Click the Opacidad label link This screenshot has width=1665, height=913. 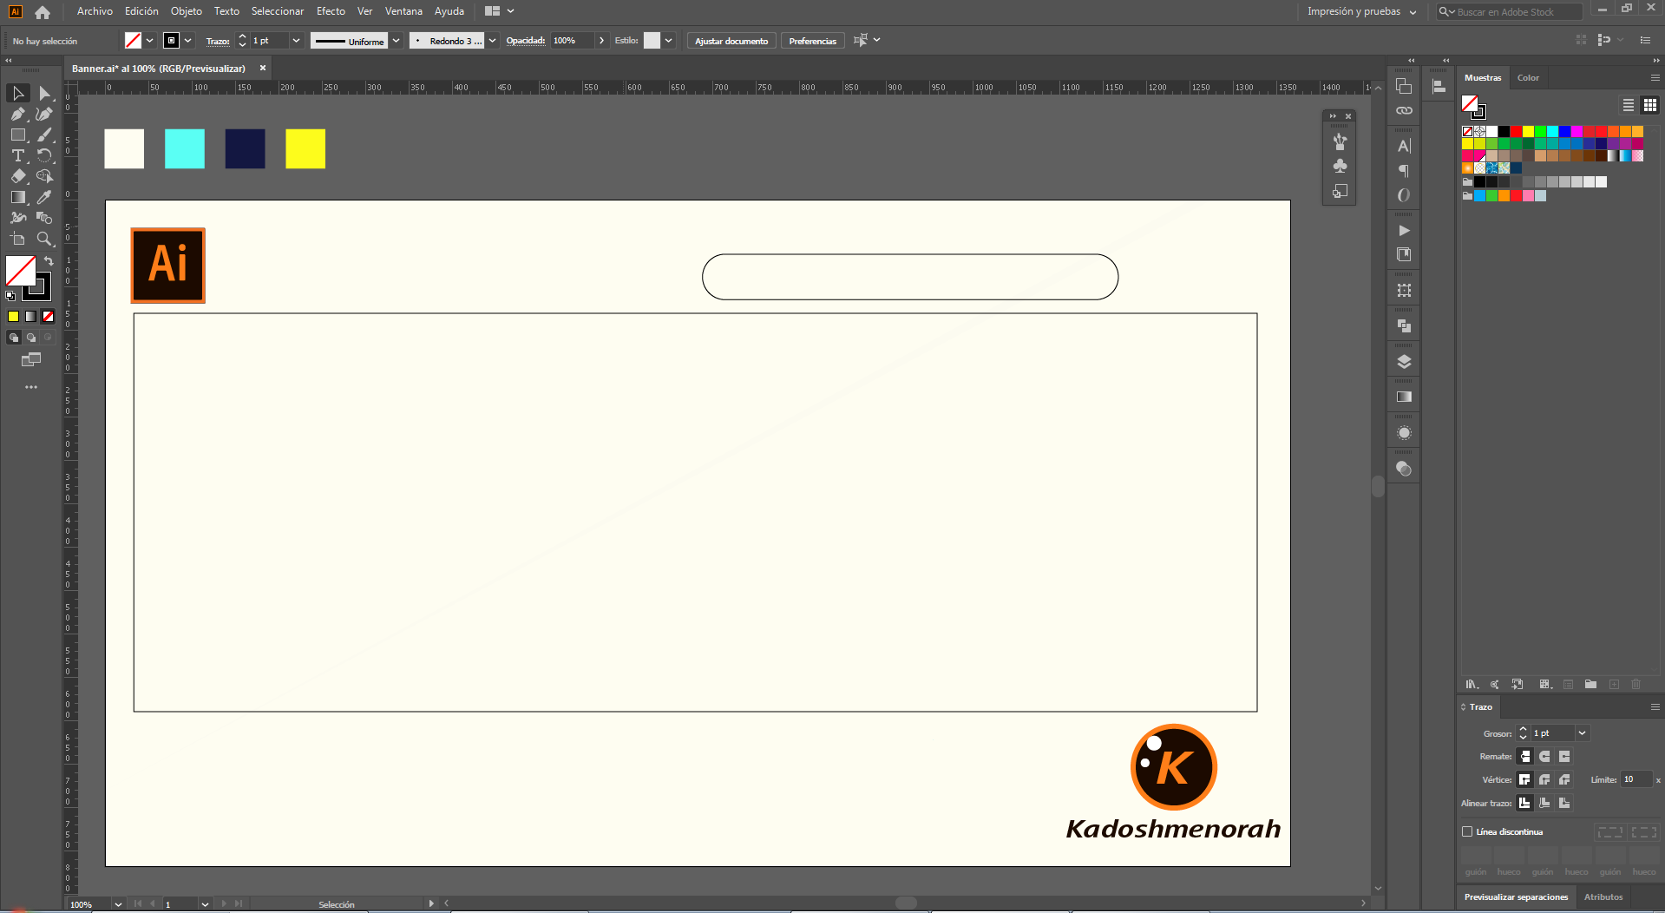point(526,41)
